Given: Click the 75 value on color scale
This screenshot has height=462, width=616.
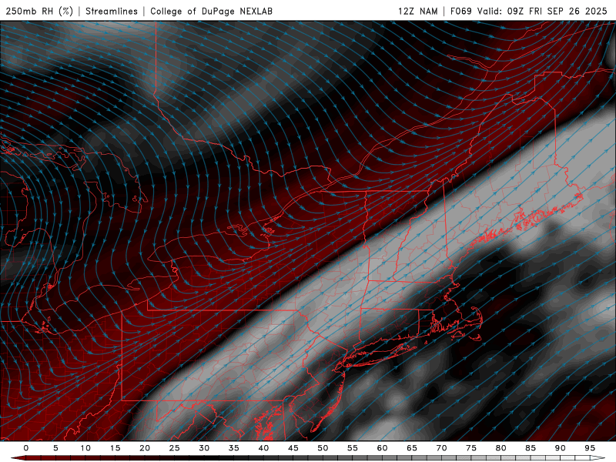Looking at the screenshot, I should (x=471, y=448).
